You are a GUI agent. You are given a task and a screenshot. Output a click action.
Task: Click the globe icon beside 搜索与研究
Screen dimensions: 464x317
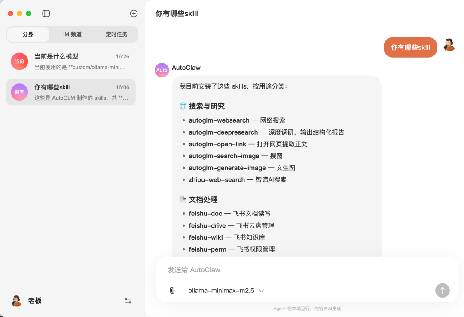click(183, 106)
